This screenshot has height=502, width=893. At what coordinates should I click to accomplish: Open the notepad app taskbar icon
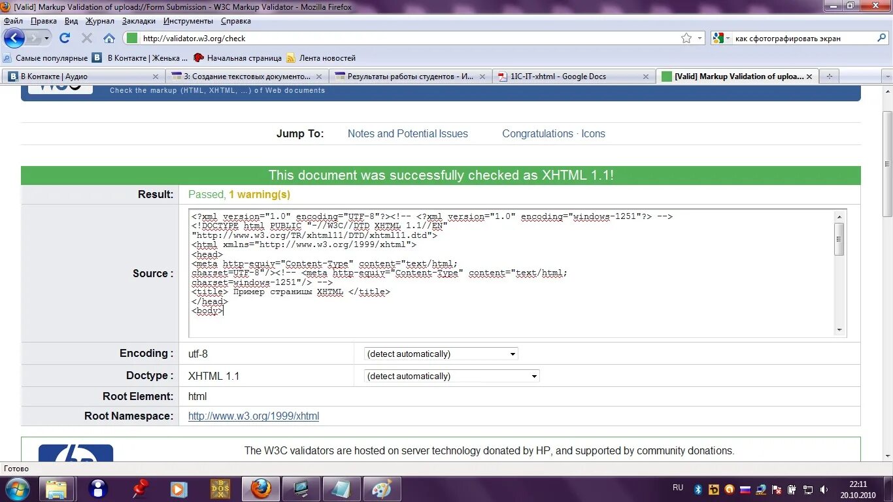(341, 489)
